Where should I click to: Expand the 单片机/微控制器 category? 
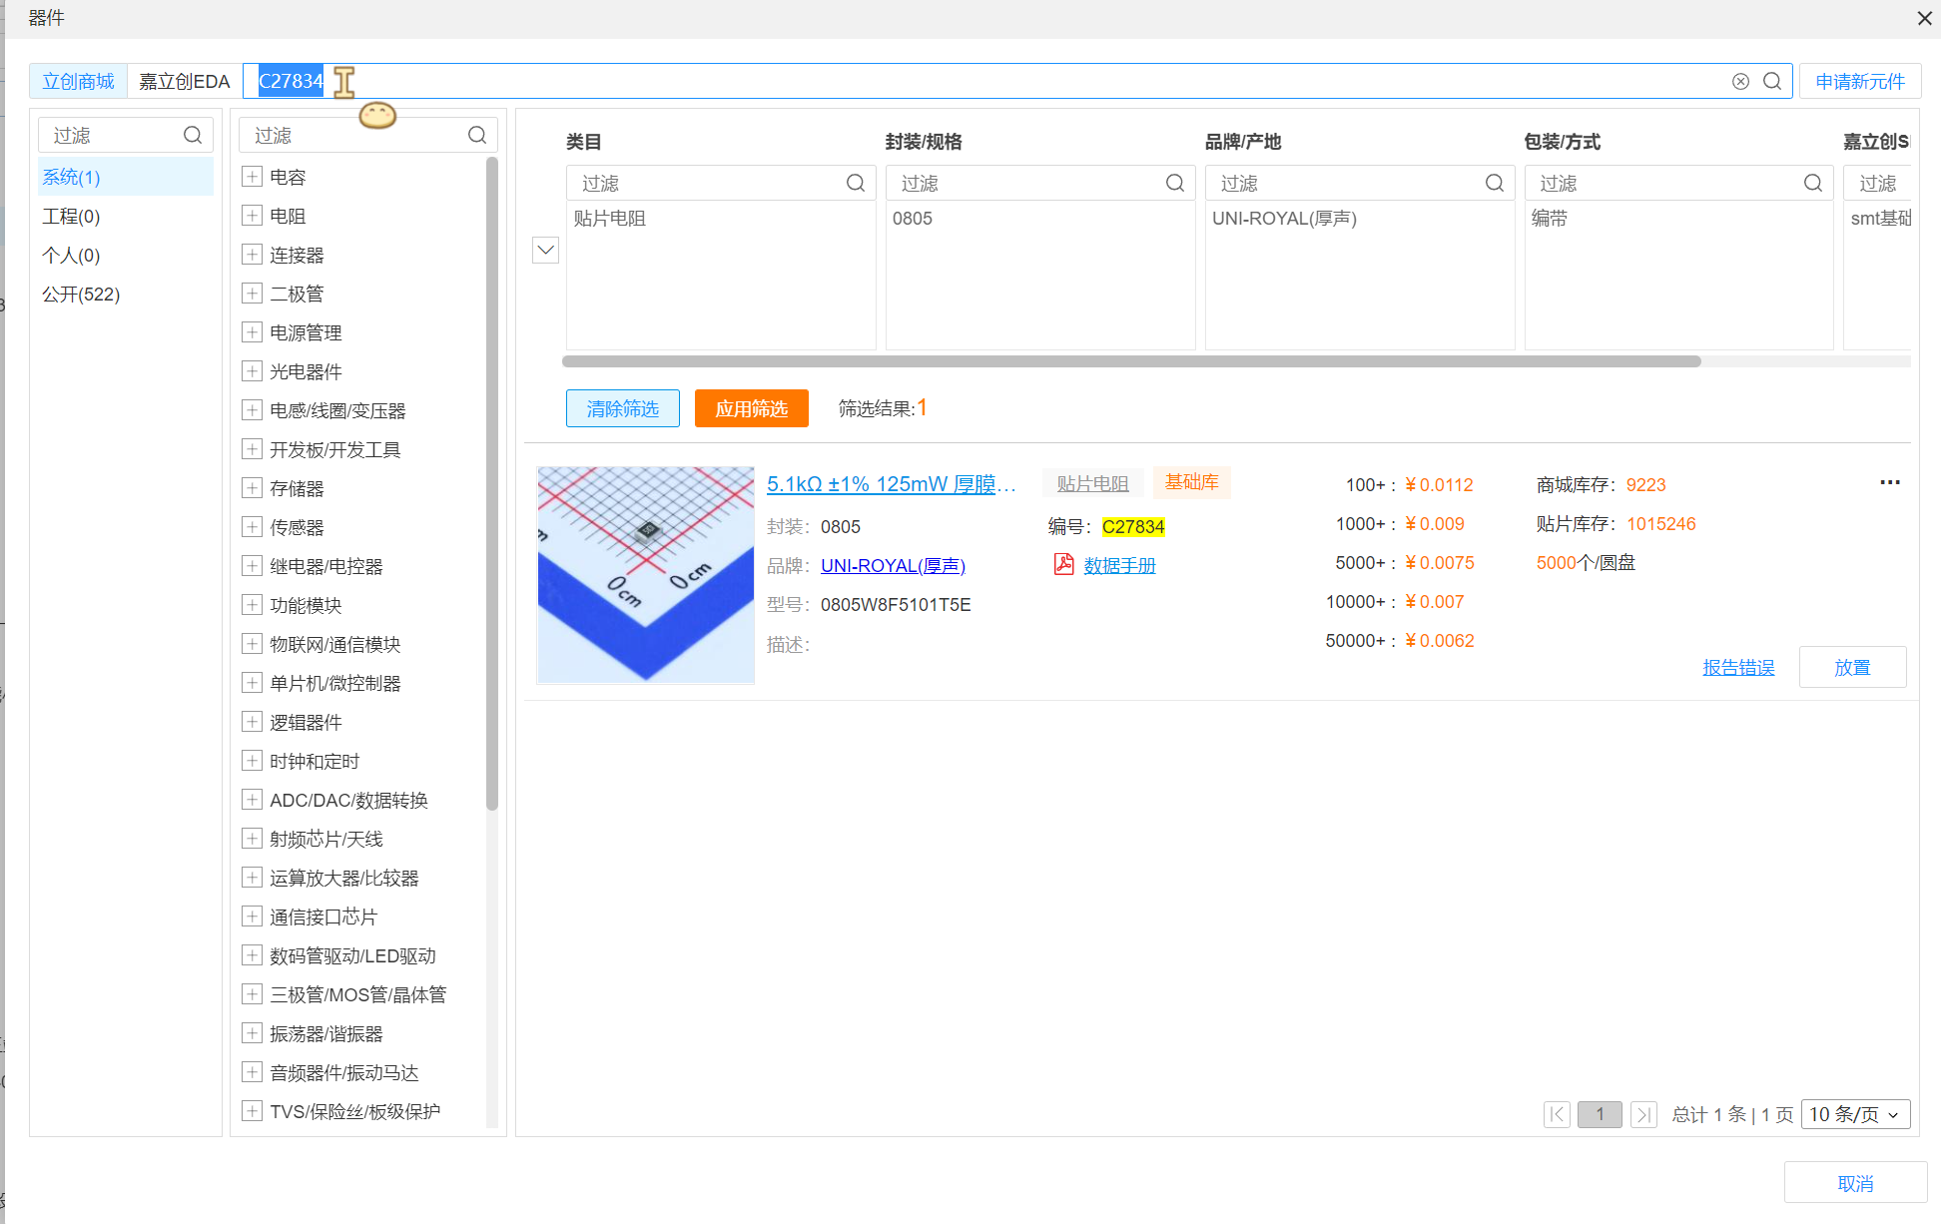click(253, 683)
